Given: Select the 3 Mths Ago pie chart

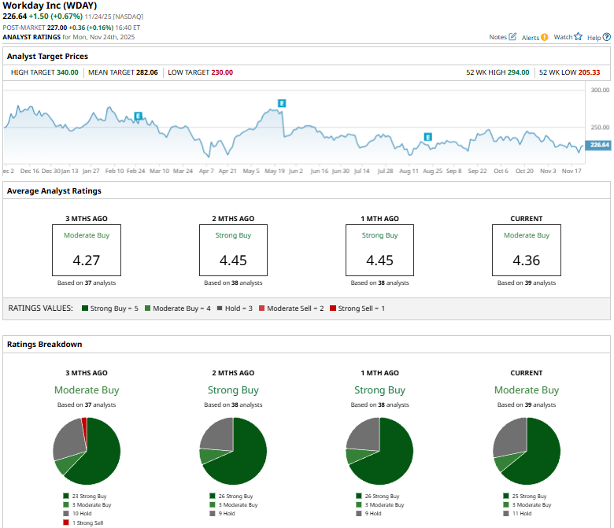Looking at the screenshot, I should pyautogui.click(x=87, y=451).
